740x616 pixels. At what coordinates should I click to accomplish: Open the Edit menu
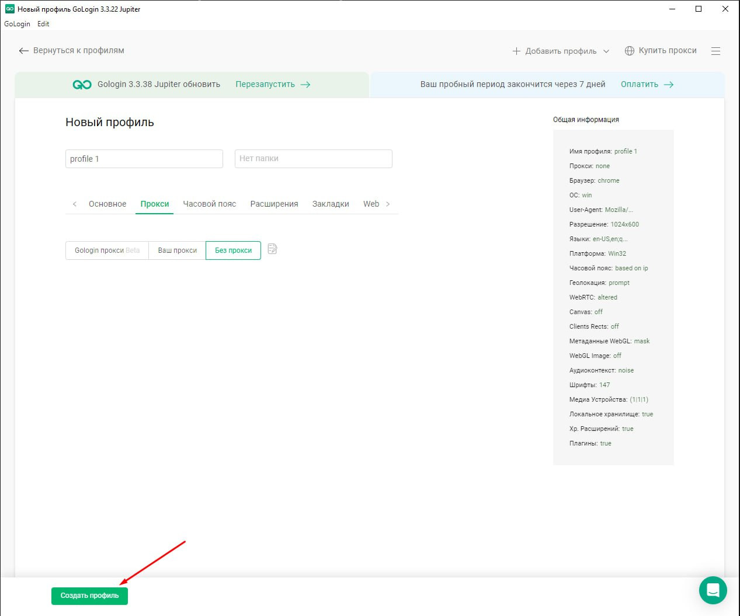click(43, 24)
